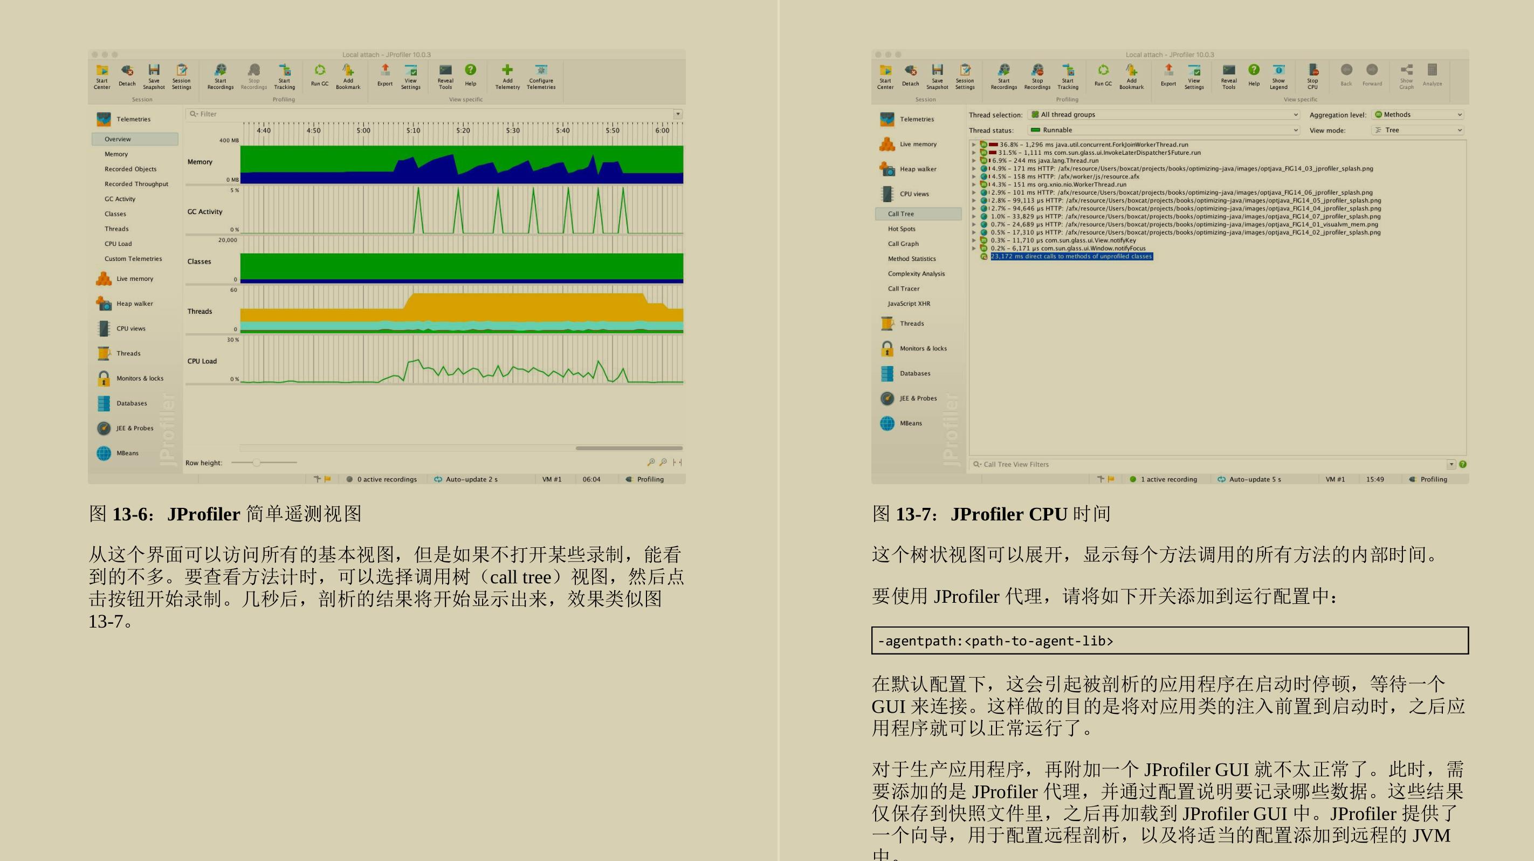The height and width of the screenshot is (861, 1534).
Task: Click fit-to-window icon at timeline bottom right
Action: (677, 462)
